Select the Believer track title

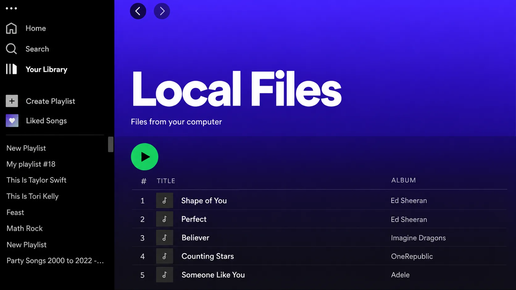195,238
